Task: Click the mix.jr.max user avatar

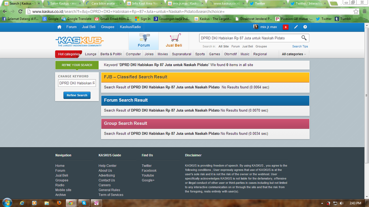Action: pos(256,27)
